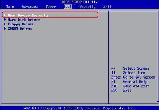Viewport: 159px width, 110px height.
Task: Select CDROM Drives entry
Action: [20, 29]
